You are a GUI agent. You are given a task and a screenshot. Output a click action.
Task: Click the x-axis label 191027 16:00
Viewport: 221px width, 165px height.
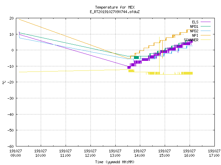[189, 153]
